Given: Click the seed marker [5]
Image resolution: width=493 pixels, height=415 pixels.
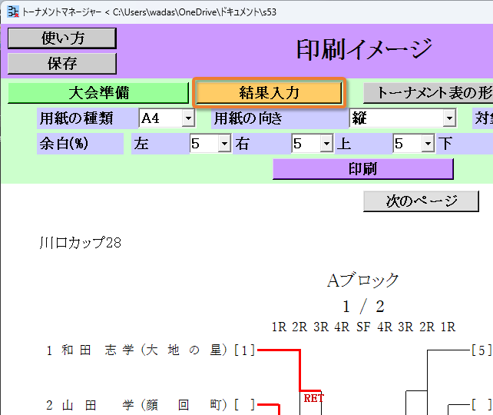Looking at the screenshot, I should [x=481, y=350].
